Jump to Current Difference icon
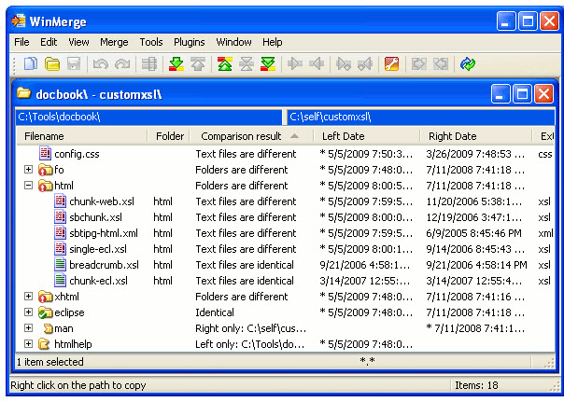The image size is (564, 402). [x=247, y=64]
